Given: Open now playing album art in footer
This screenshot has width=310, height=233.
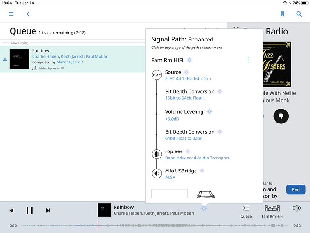Looking at the screenshot, I should 104,210.
